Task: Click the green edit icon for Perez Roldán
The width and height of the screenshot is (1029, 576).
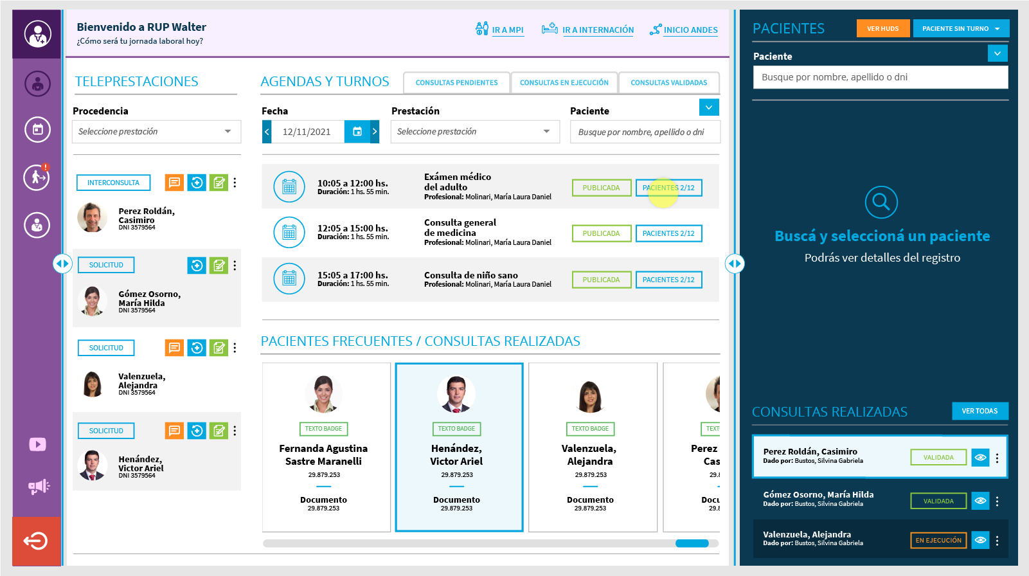Action: point(219,183)
